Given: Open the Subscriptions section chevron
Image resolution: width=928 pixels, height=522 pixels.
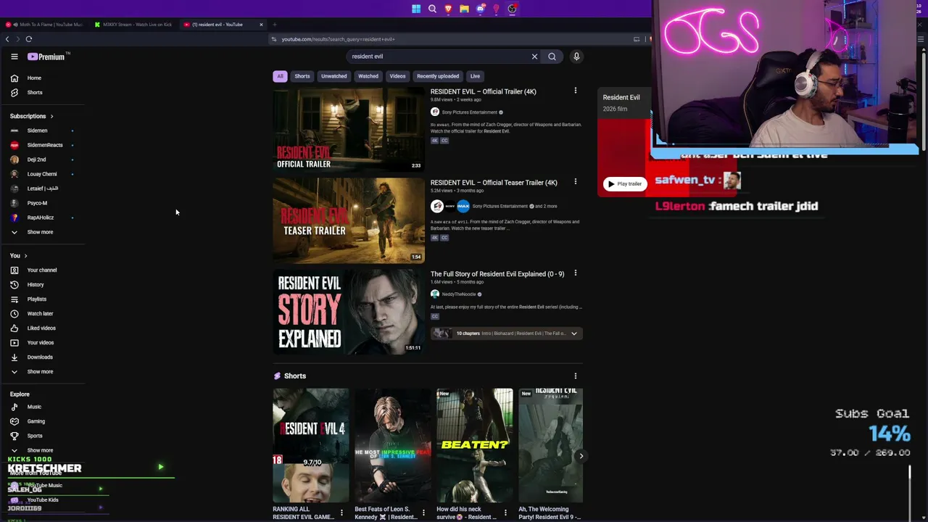Looking at the screenshot, I should [x=51, y=116].
